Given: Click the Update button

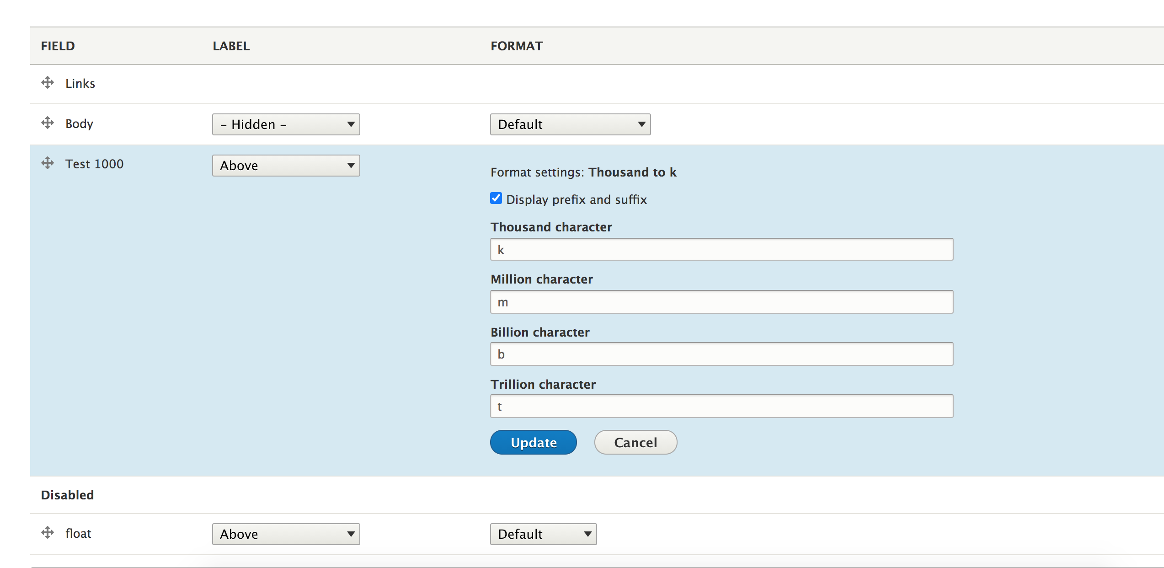Looking at the screenshot, I should click(x=533, y=442).
